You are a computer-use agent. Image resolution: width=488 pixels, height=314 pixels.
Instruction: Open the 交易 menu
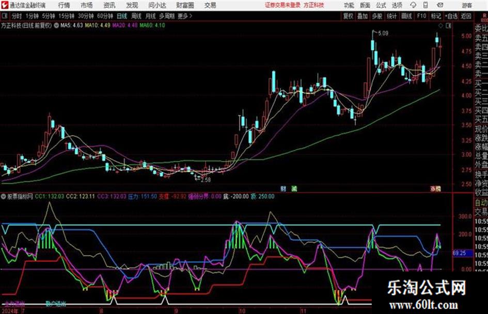[210, 5]
